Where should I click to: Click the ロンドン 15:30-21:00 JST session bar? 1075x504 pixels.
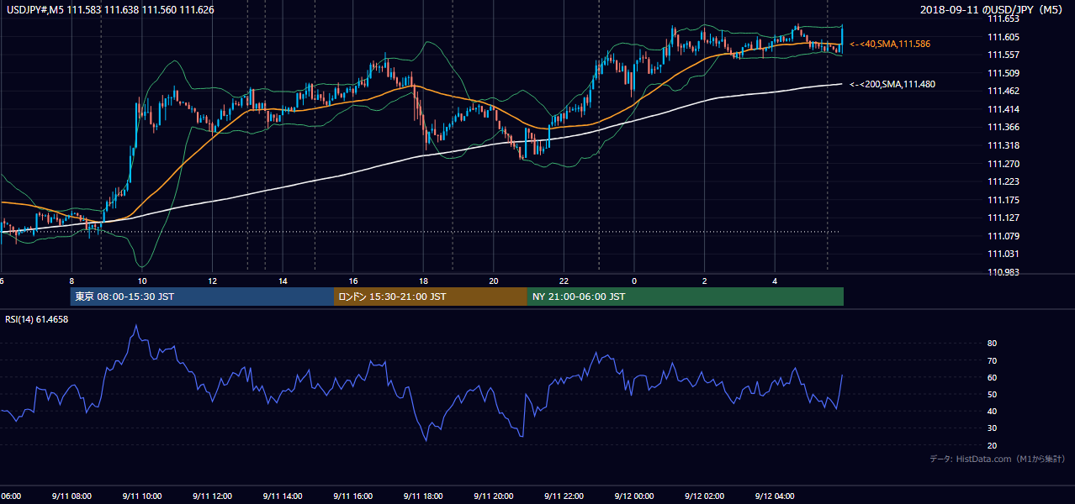pos(431,297)
